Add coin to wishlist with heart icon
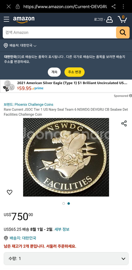The width and height of the screenshot is (132, 270). pos(9,192)
